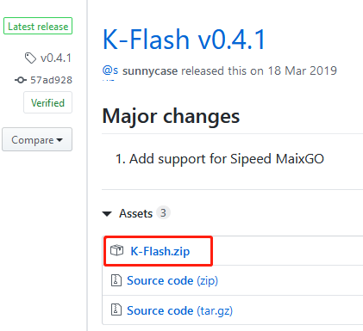Image resolution: width=363 pixels, height=331 pixels.
Task: Open the v0.4.1 tag link in sidebar
Action: click(x=56, y=58)
